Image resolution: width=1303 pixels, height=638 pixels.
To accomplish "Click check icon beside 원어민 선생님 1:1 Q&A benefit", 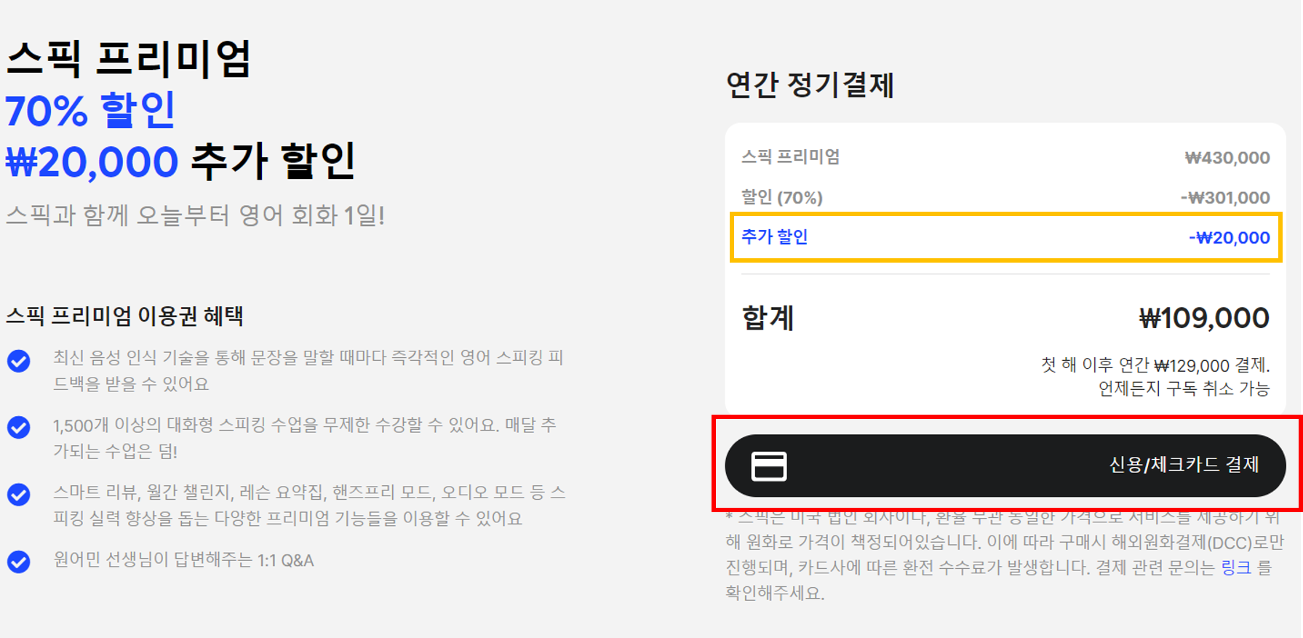I will (19, 562).
